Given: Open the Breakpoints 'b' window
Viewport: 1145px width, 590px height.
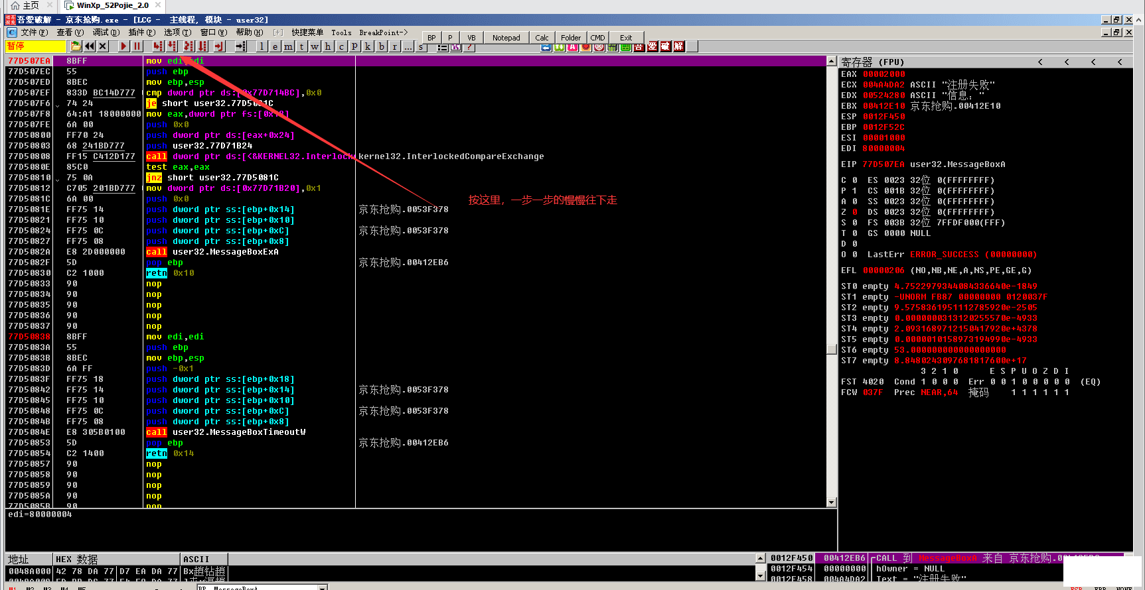Looking at the screenshot, I should point(382,46).
